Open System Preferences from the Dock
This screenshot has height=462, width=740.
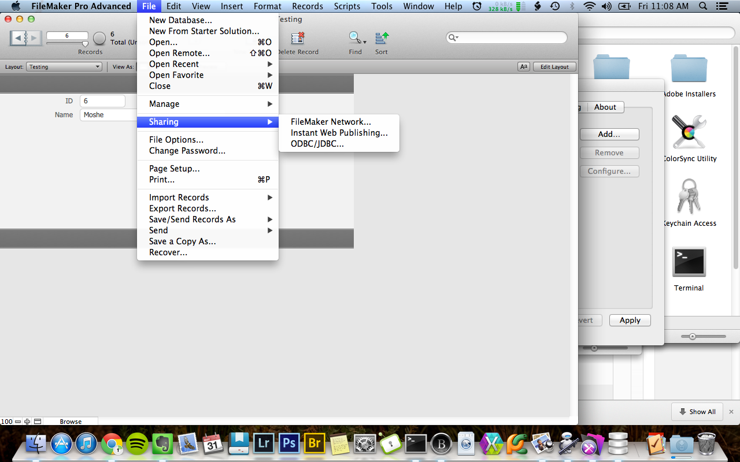[364, 444]
